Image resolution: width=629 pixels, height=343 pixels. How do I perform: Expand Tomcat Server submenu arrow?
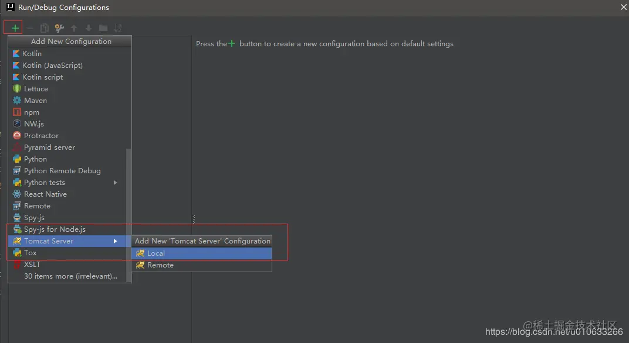pyautogui.click(x=116, y=241)
